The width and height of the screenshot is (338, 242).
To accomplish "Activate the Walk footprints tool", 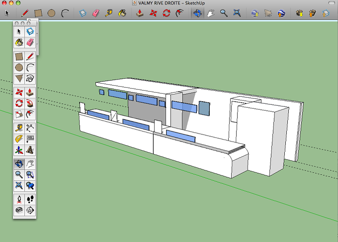I will coord(30,199).
